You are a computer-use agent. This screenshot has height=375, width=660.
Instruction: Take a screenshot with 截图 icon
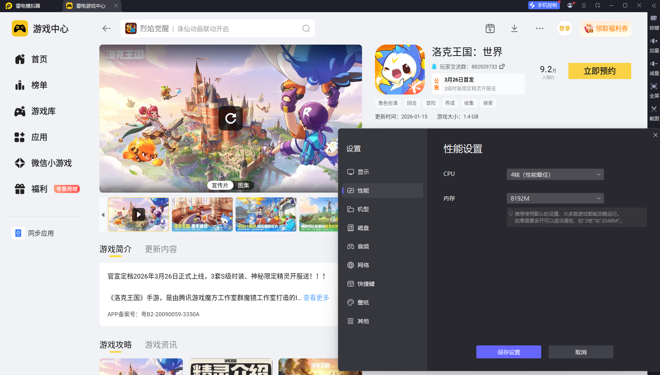tap(654, 114)
